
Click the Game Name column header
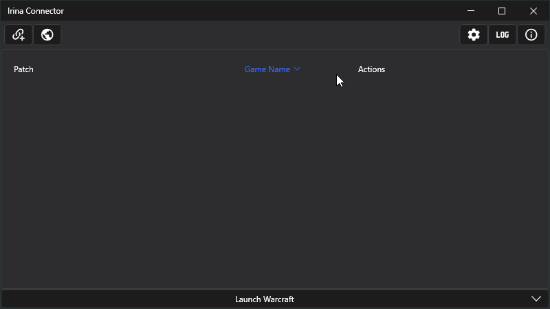click(267, 69)
